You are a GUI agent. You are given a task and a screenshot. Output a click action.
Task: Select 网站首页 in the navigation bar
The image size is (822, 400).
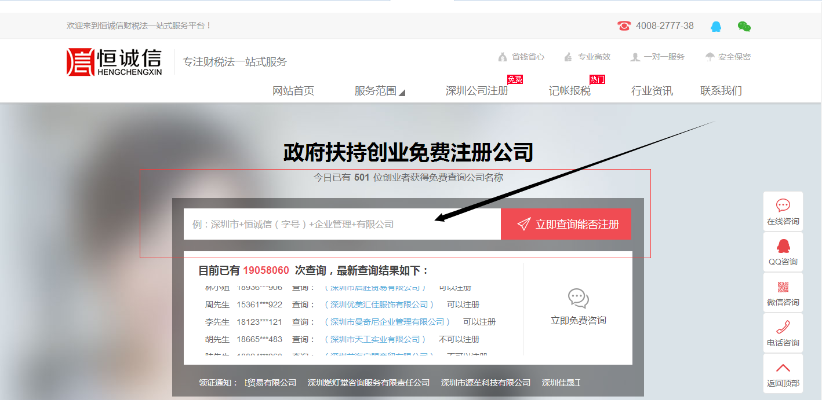293,91
